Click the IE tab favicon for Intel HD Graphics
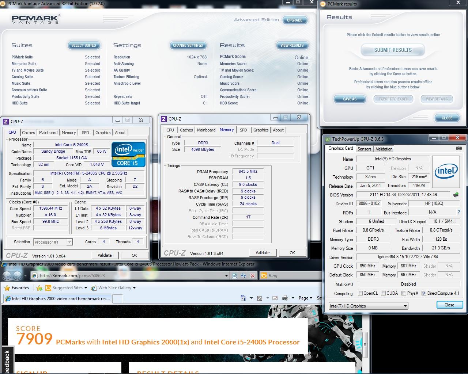468x374 pixels. [7, 298]
